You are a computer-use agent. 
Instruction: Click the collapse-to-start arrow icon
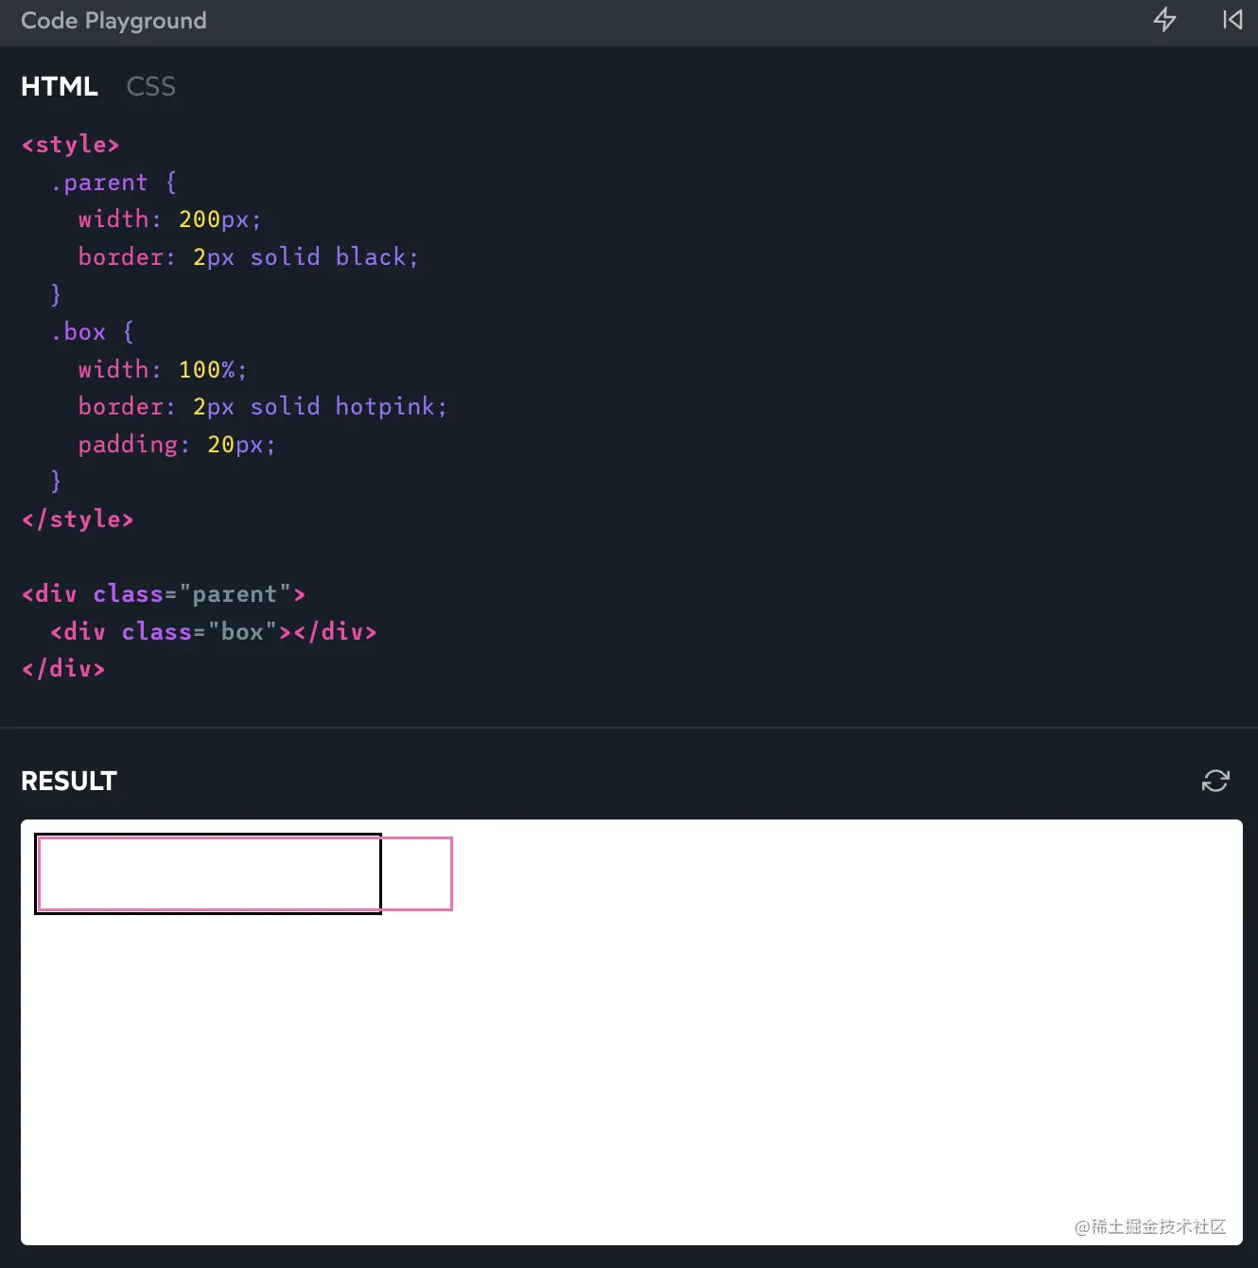[1232, 20]
